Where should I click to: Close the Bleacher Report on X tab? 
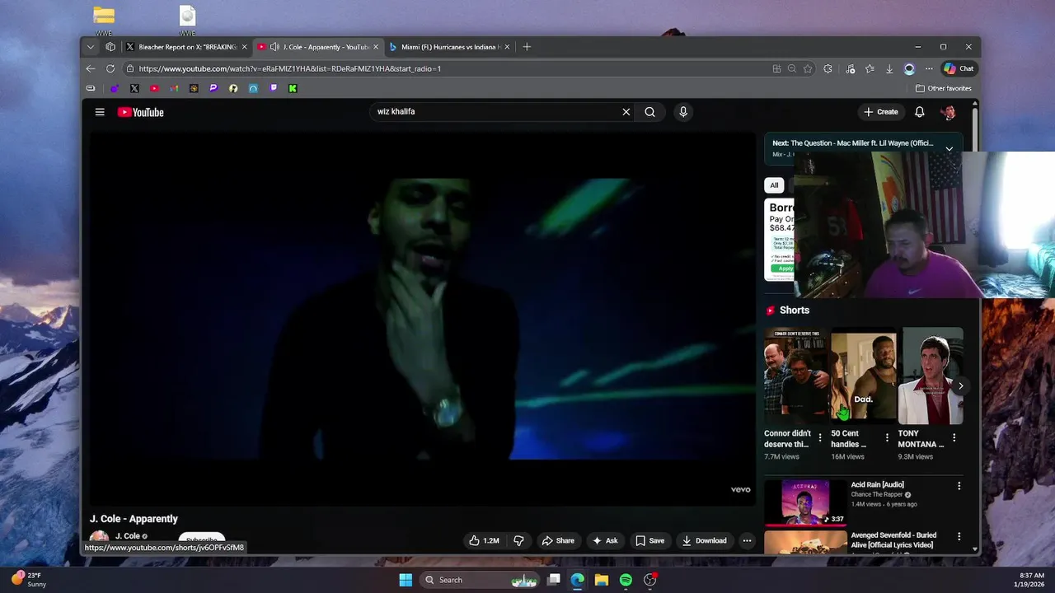(244, 47)
